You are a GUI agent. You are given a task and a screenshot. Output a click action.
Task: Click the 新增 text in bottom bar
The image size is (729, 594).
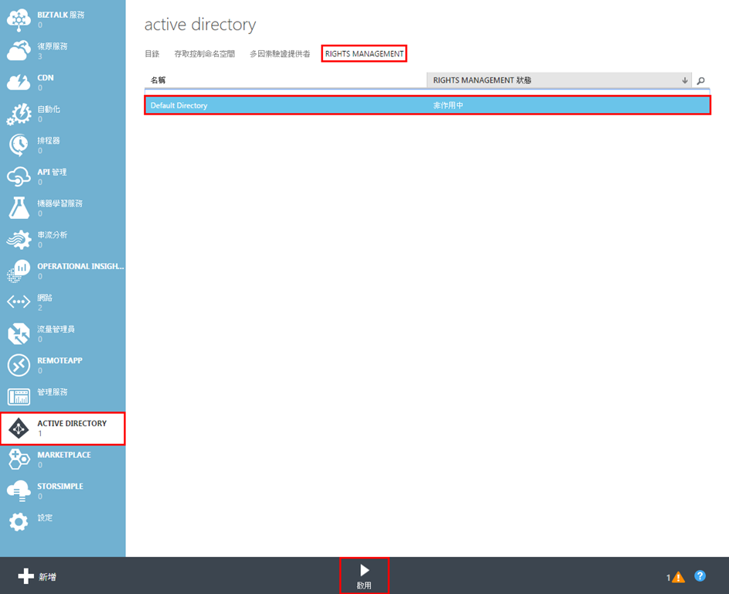47,577
